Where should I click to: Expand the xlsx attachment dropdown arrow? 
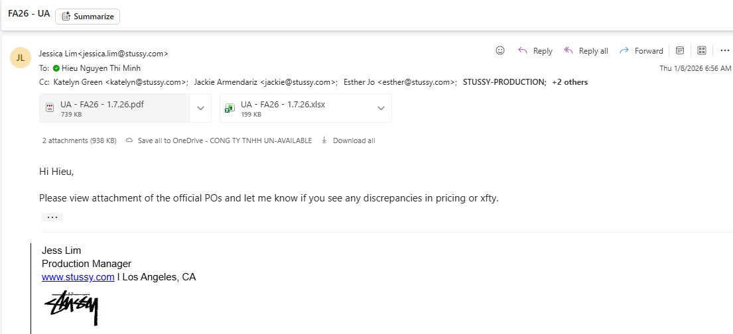[381, 108]
